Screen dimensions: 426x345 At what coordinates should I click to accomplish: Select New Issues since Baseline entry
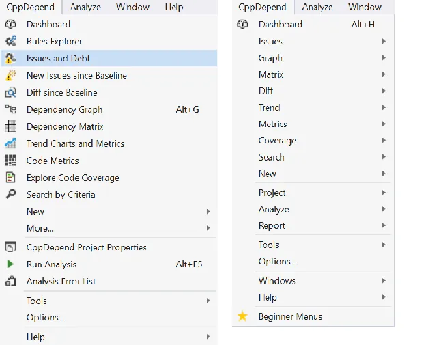109,75
